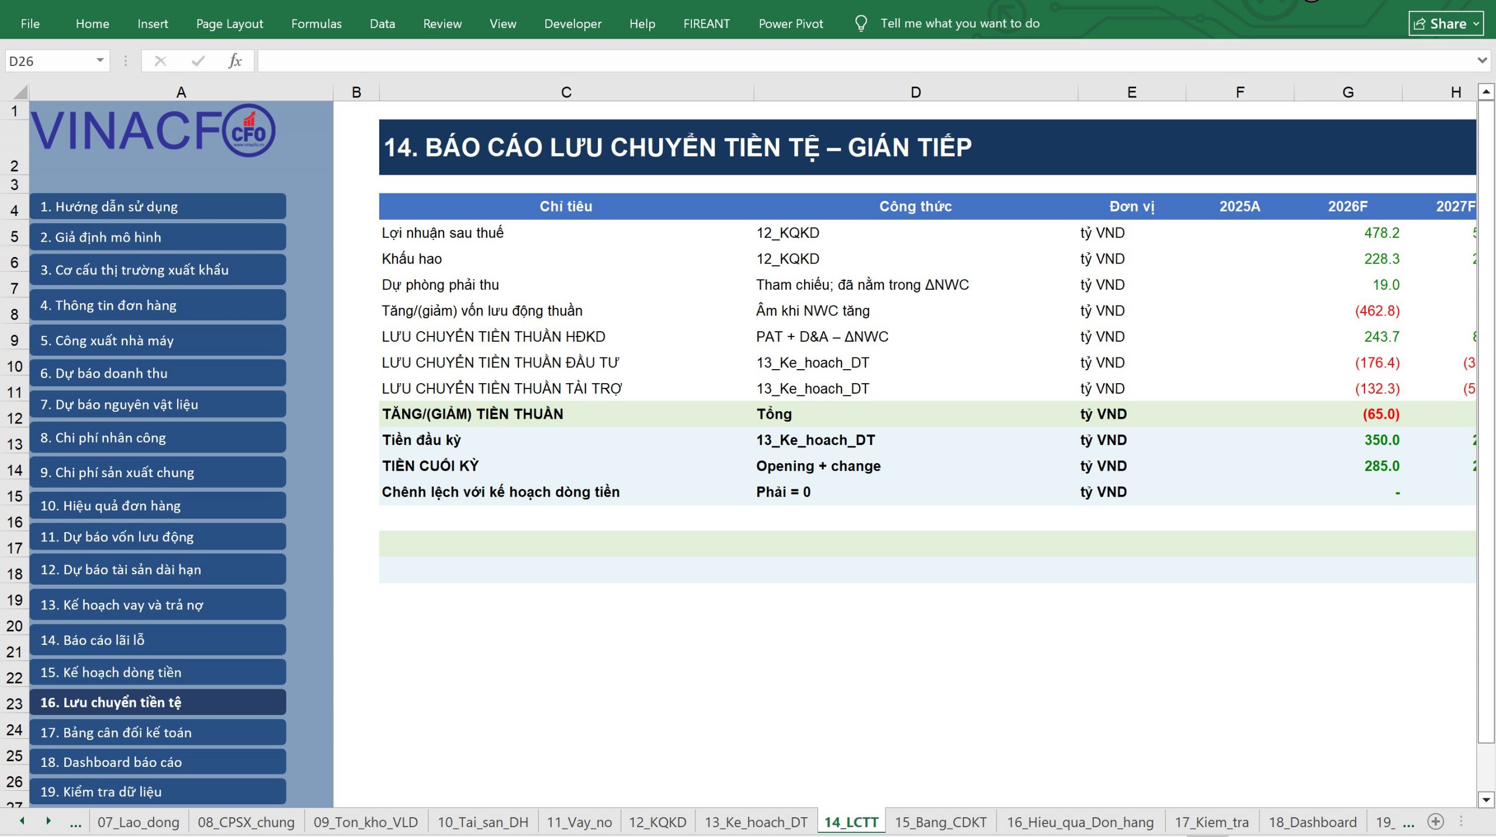Switch to sheet tab 12_KQKD
Viewport: 1496px width, 837px height.
point(657,822)
